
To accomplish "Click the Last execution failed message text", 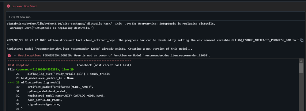I will click(24, 6).
